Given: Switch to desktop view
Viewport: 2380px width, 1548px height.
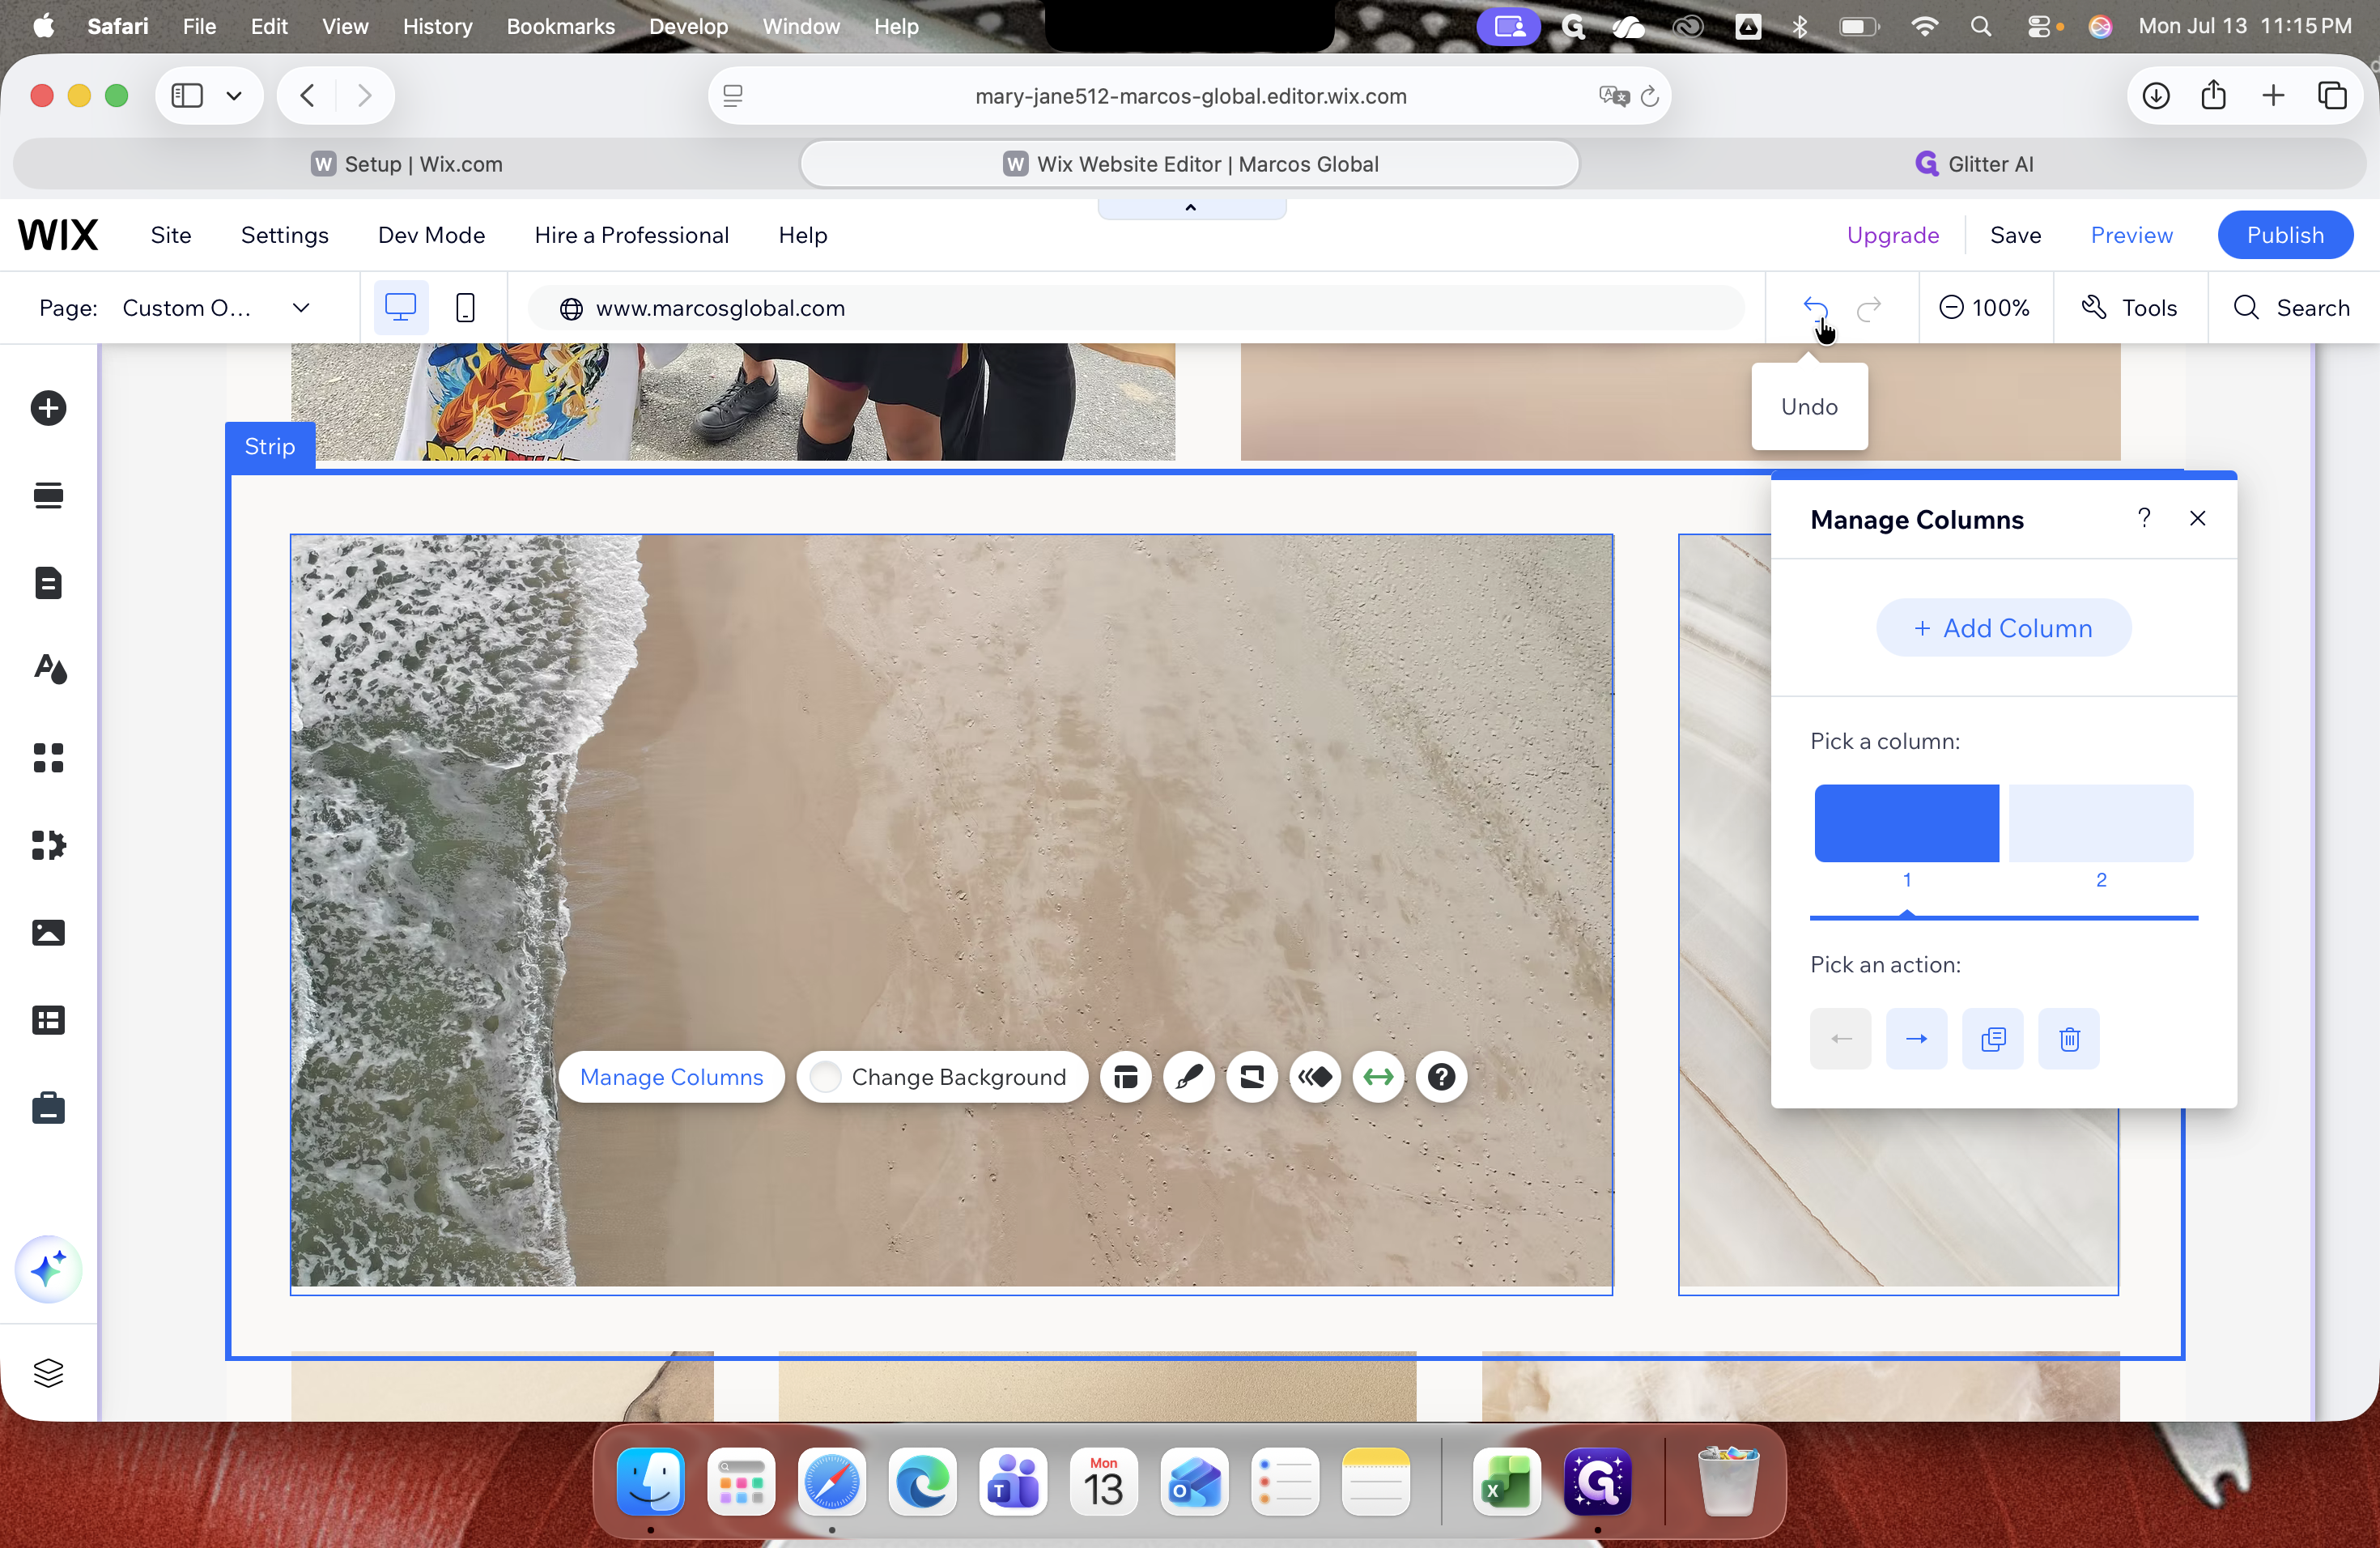Looking at the screenshot, I should pos(400,307).
